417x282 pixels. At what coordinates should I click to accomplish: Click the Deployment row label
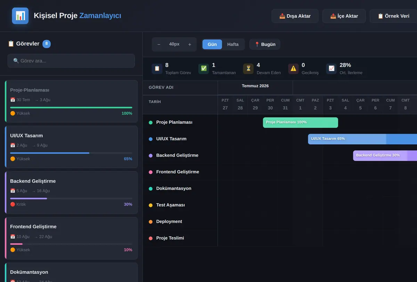(169, 221)
